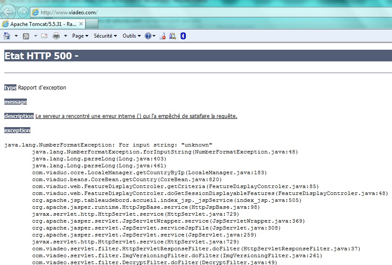Select the viadeo.com address bar

(211, 12)
